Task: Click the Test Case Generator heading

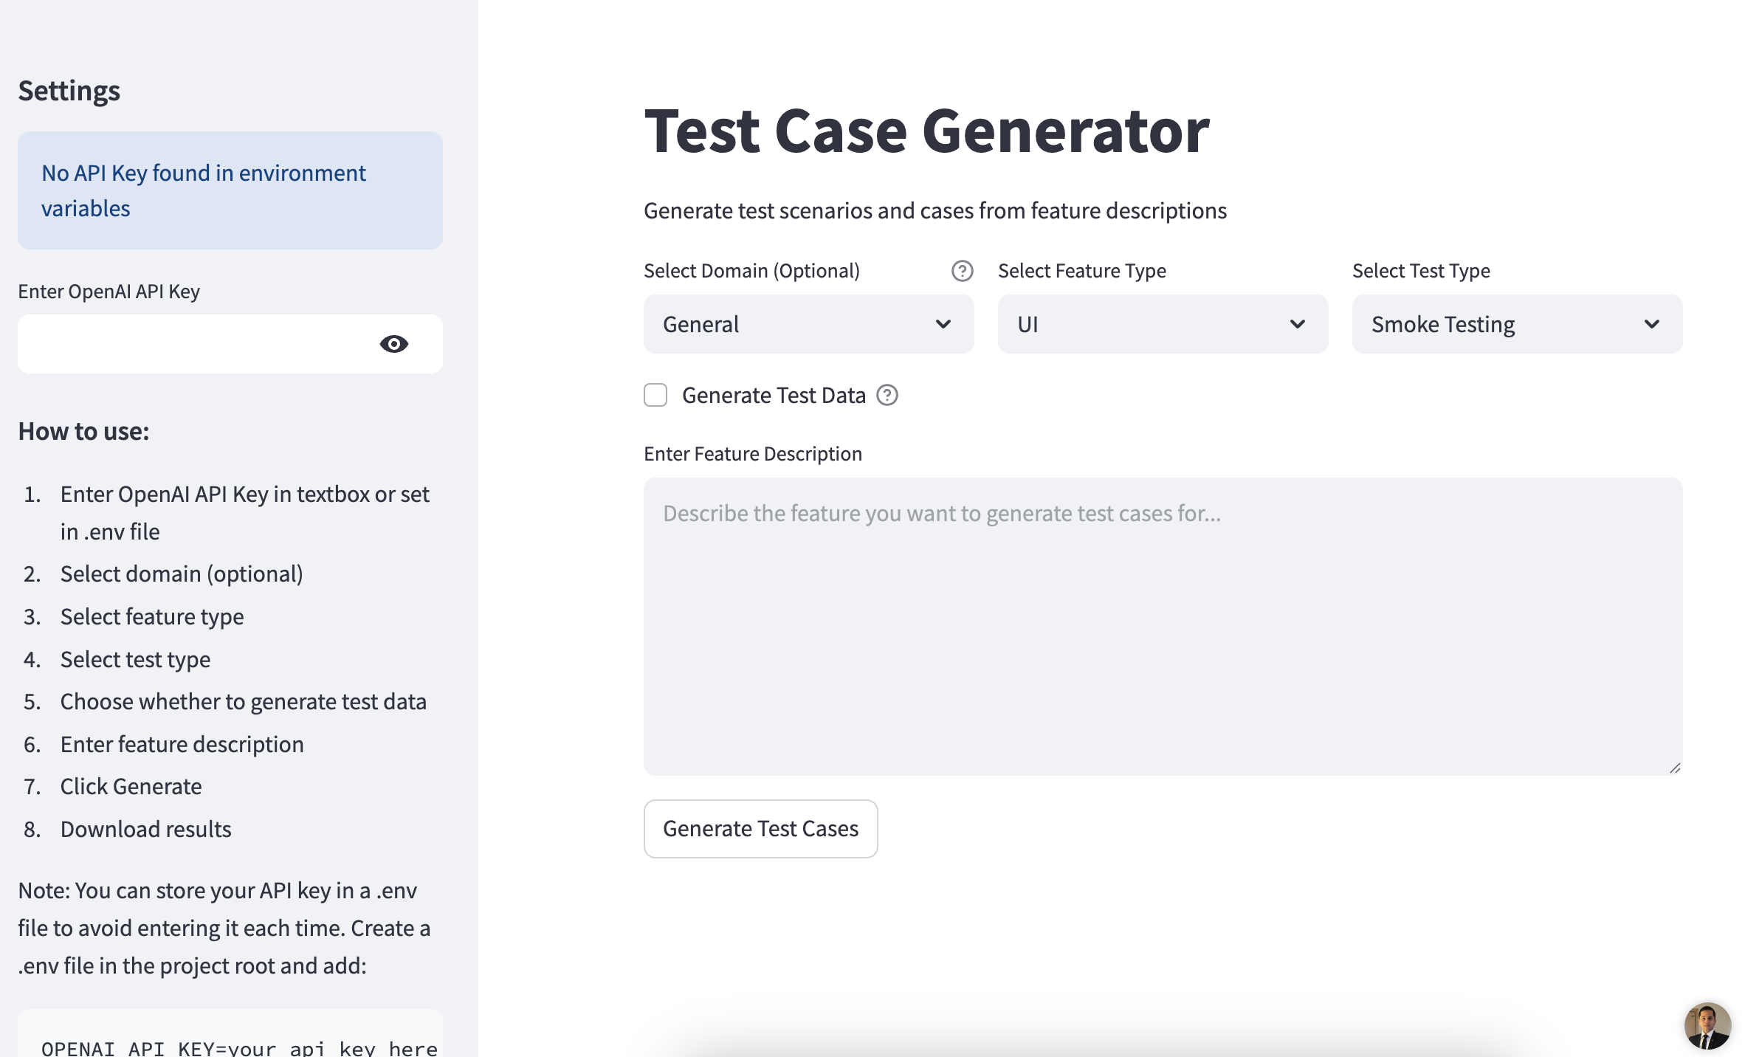Action: click(926, 131)
